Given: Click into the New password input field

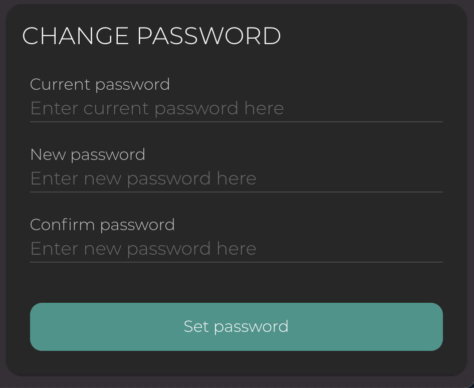Looking at the screenshot, I should [236, 178].
